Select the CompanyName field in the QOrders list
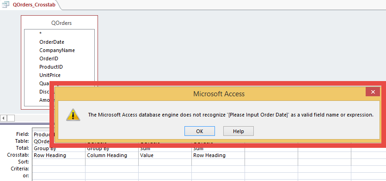The image size is (386, 181). (57, 50)
